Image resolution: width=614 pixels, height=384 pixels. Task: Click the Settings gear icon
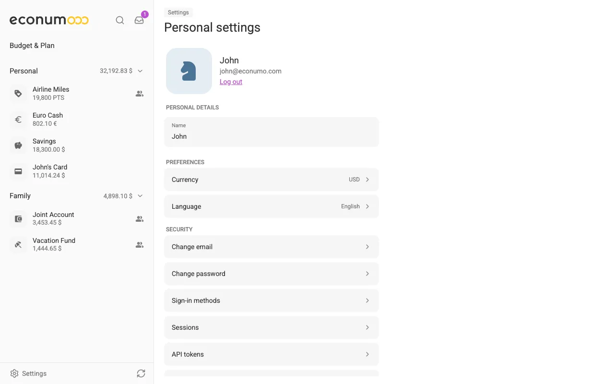pos(14,373)
